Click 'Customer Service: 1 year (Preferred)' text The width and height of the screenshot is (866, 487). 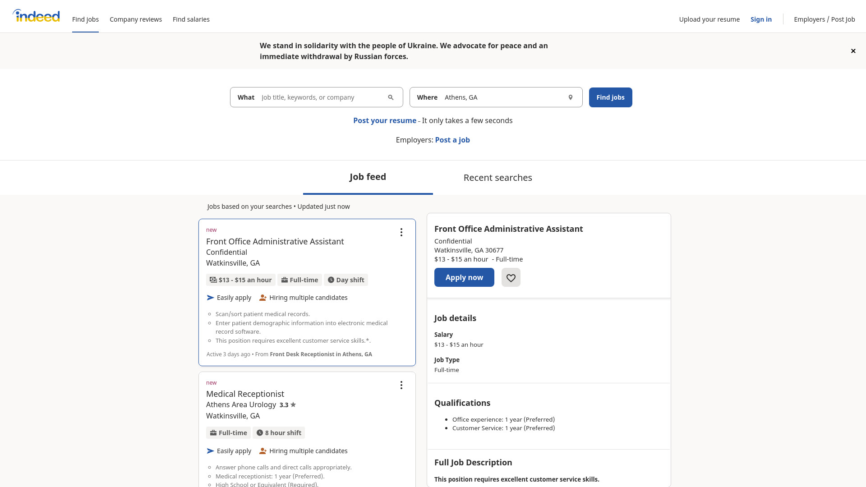click(x=503, y=428)
